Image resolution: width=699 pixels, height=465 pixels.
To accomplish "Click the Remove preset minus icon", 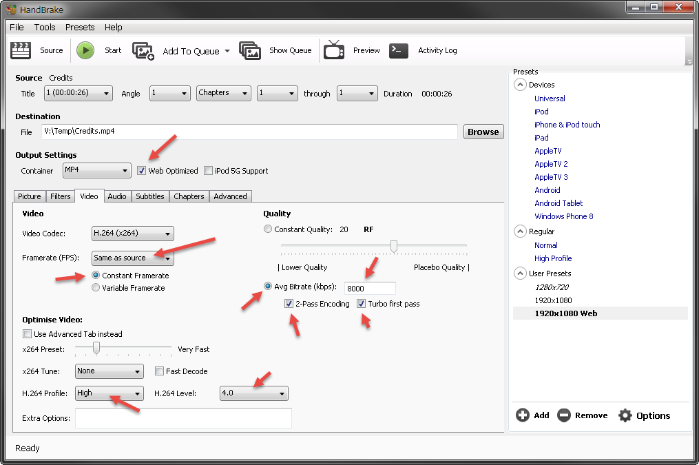I will [564, 415].
